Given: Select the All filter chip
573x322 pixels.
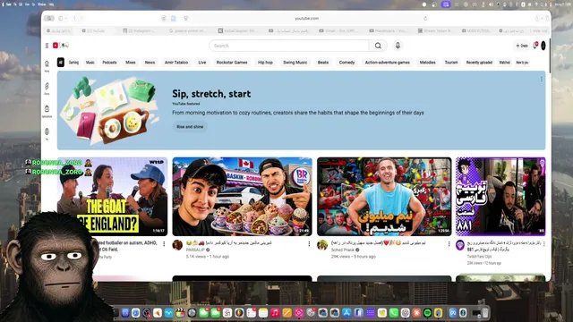Looking at the screenshot, I should click(x=61, y=63).
